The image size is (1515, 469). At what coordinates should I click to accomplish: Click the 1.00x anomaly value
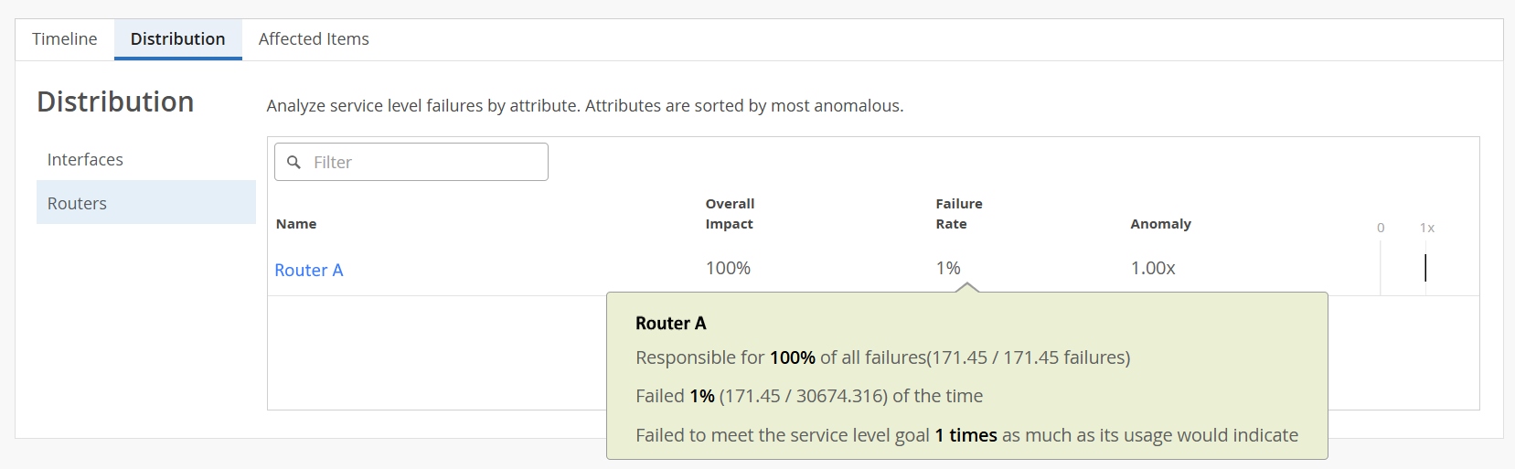click(x=1153, y=269)
